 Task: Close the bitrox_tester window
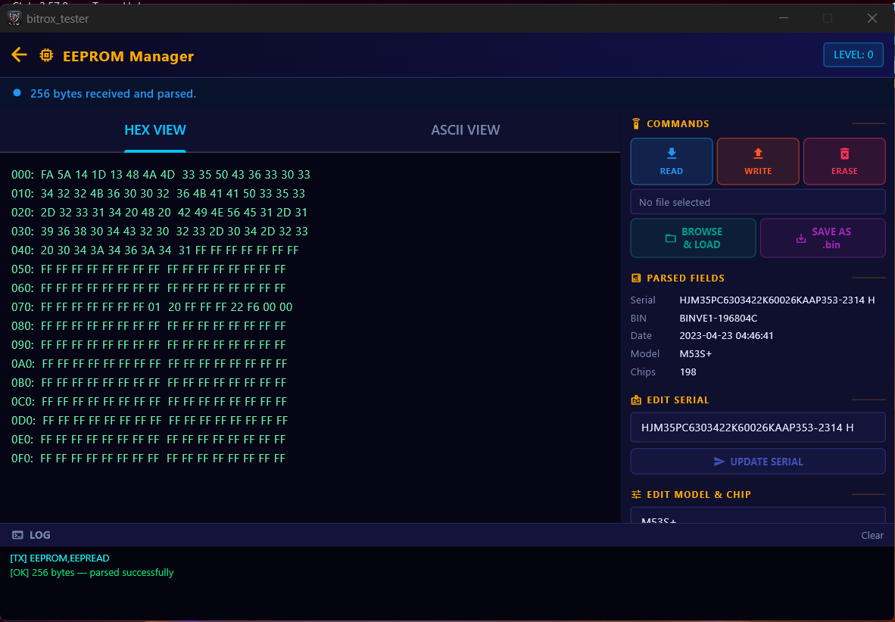tap(872, 18)
